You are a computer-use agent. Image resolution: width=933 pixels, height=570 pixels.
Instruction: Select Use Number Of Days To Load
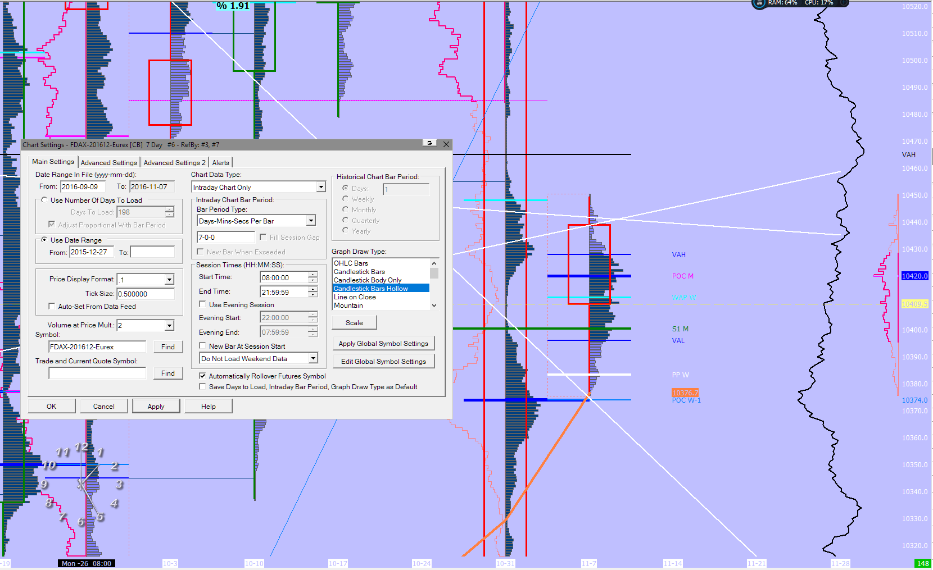44,200
